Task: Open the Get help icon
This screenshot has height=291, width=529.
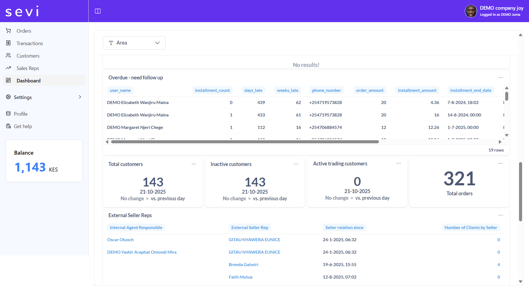Action: tap(9, 126)
